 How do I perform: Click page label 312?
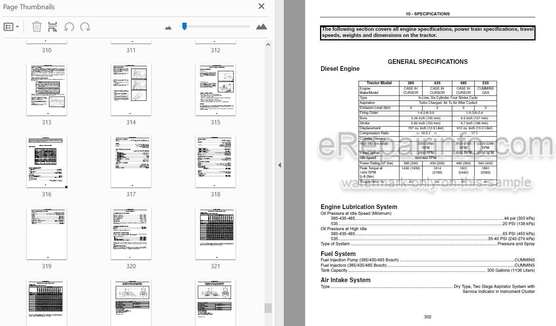point(216,50)
